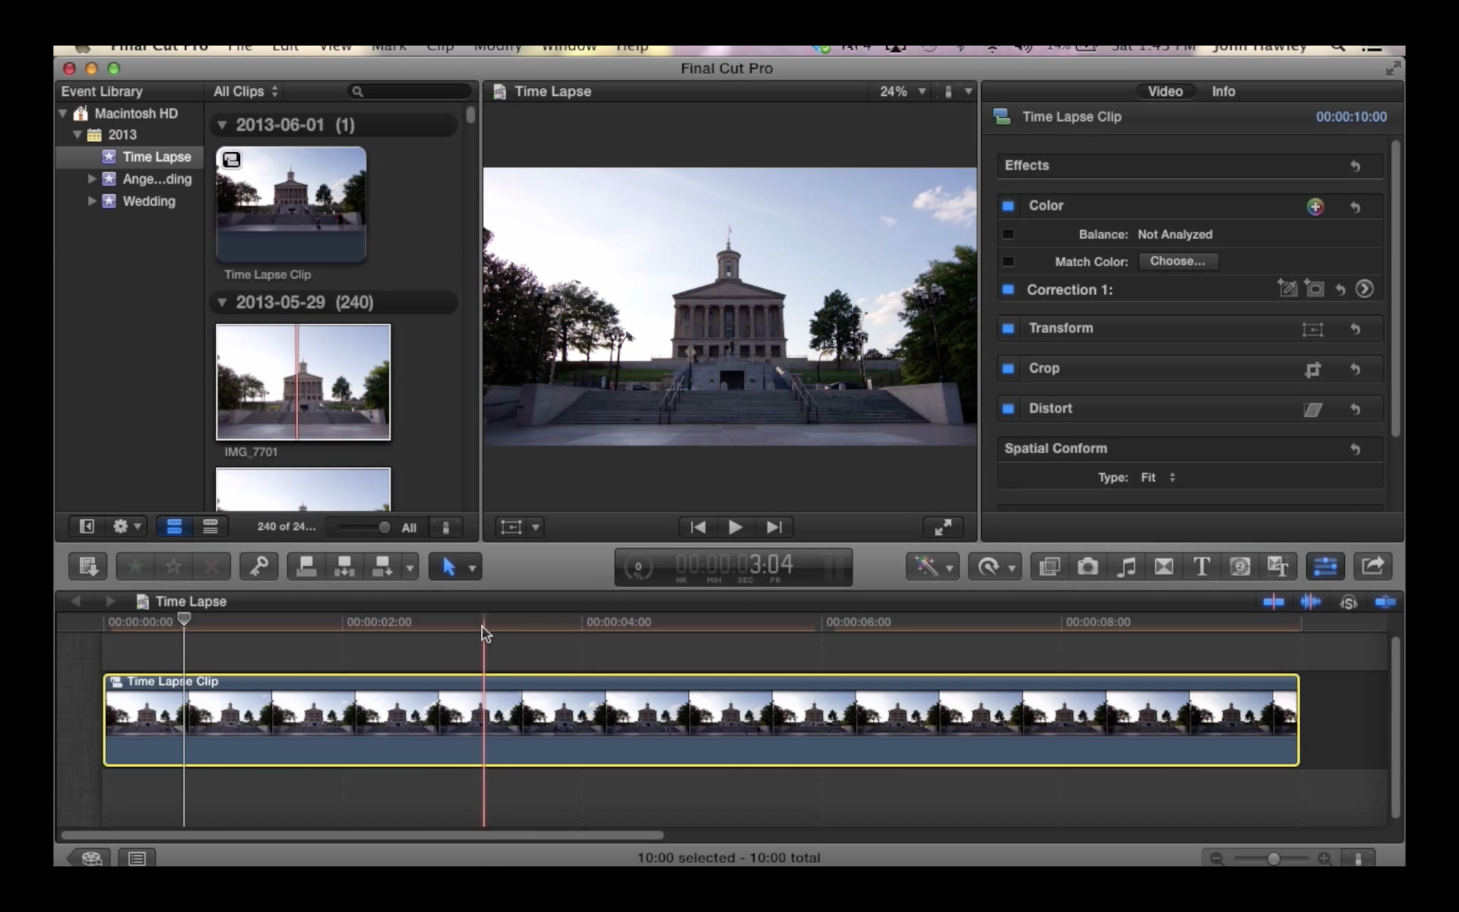
Task: Open the Generators Browser
Action: tap(1240, 567)
